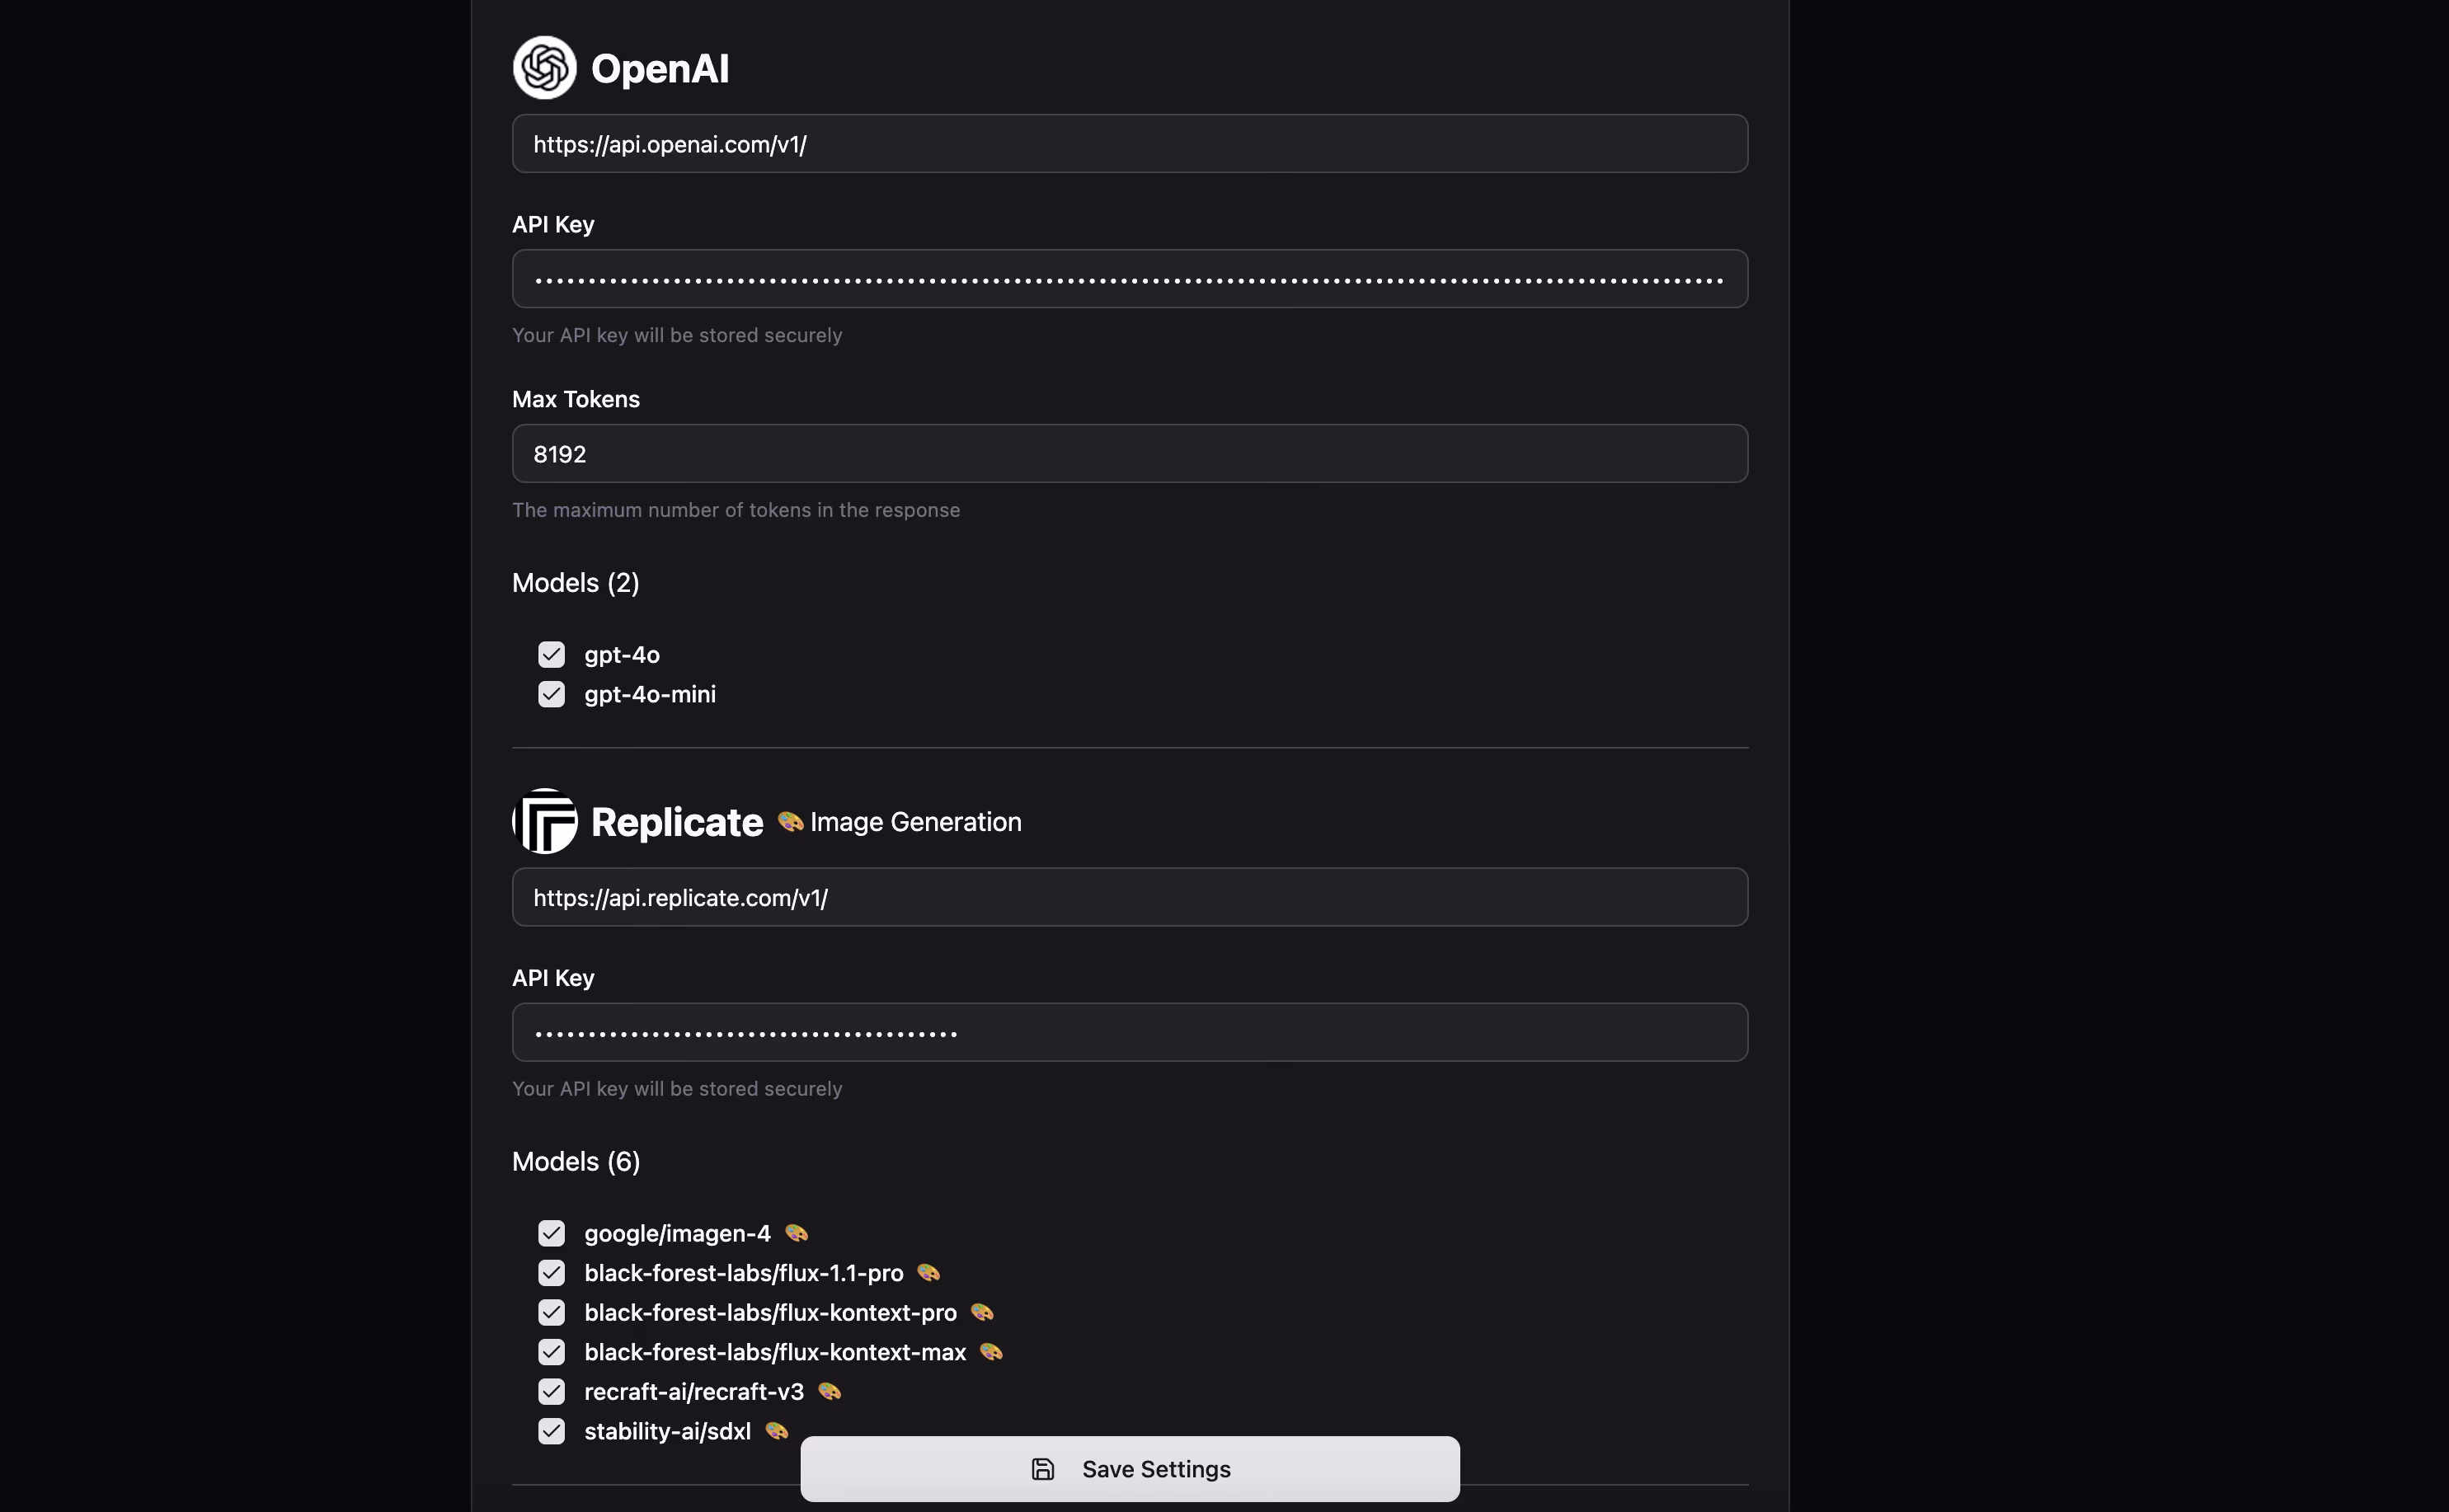Click the palette icon next to google/imagen-4
The width and height of the screenshot is (2449, 1512).
click(x=796, y=1233)
